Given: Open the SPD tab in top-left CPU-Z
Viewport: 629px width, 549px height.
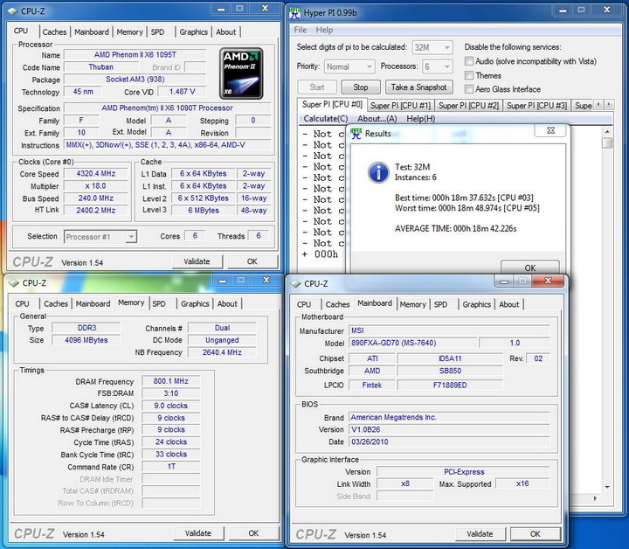Looking at the screenshot, I should [x=157, y=32].
